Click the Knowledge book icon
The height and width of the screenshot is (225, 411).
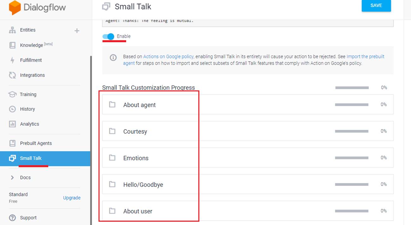[x=12, y=45]
